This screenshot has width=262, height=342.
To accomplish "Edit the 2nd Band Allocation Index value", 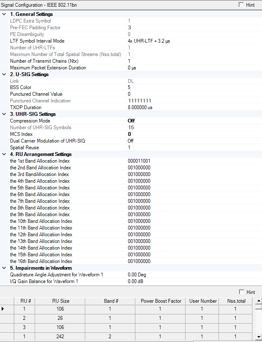I will pyautogui.click(x=194, y=168).
